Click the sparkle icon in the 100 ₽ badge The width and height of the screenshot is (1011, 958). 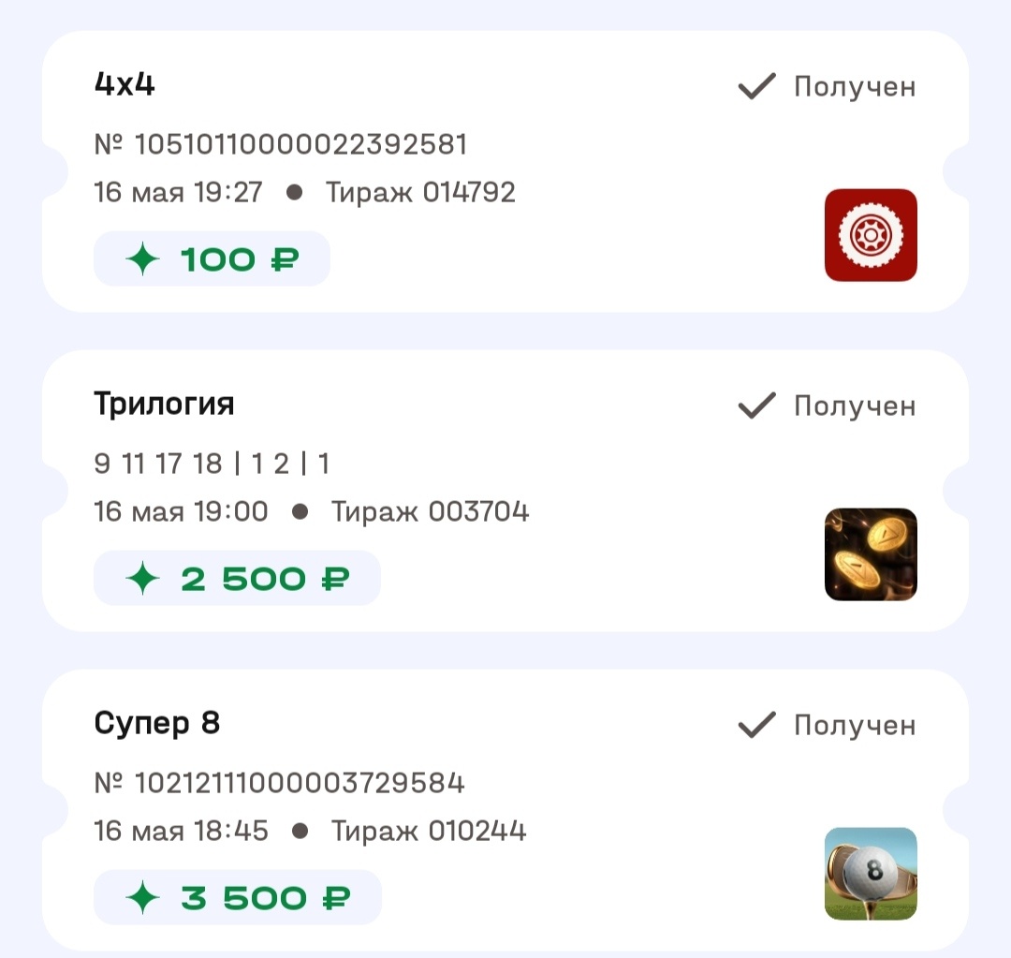coord(142,258)
